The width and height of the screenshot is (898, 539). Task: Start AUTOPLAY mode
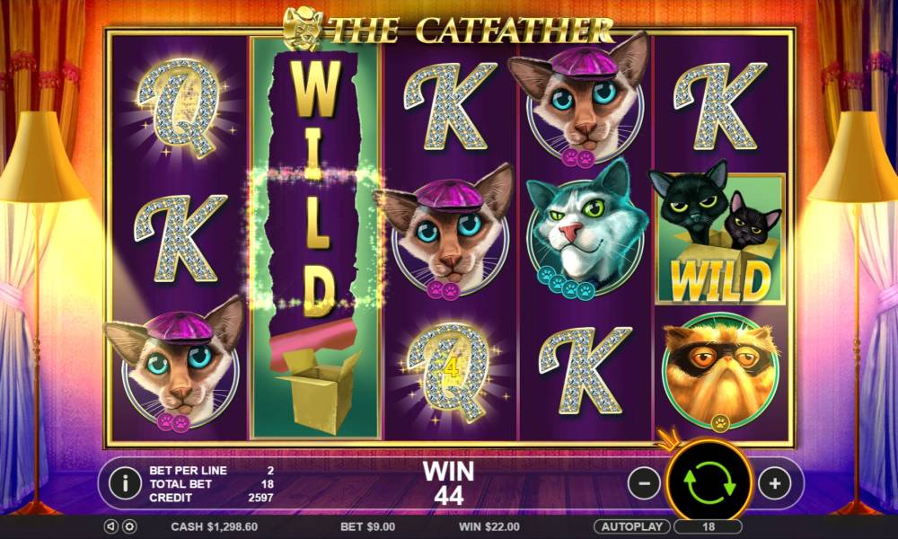(632, 526)
